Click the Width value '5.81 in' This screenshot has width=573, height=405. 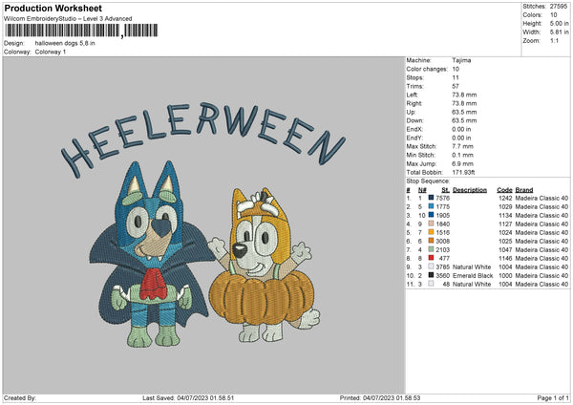point(559,32)
